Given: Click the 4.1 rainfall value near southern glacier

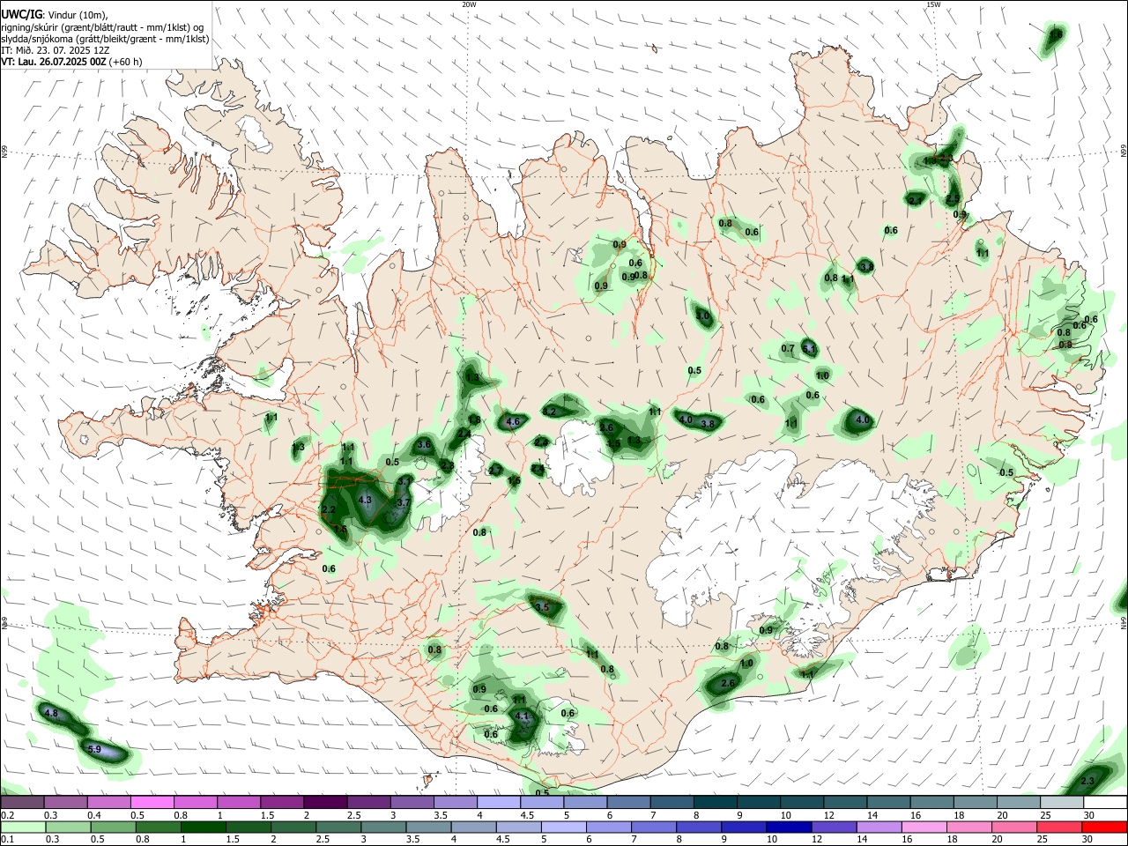Looking at the screenshot, I should click(x=521, y=716).
